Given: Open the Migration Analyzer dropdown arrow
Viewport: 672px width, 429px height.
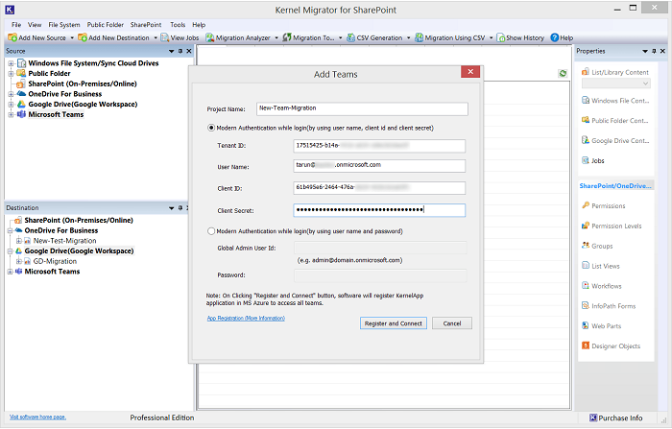Looking at the screenshot, I should (276, 37).
